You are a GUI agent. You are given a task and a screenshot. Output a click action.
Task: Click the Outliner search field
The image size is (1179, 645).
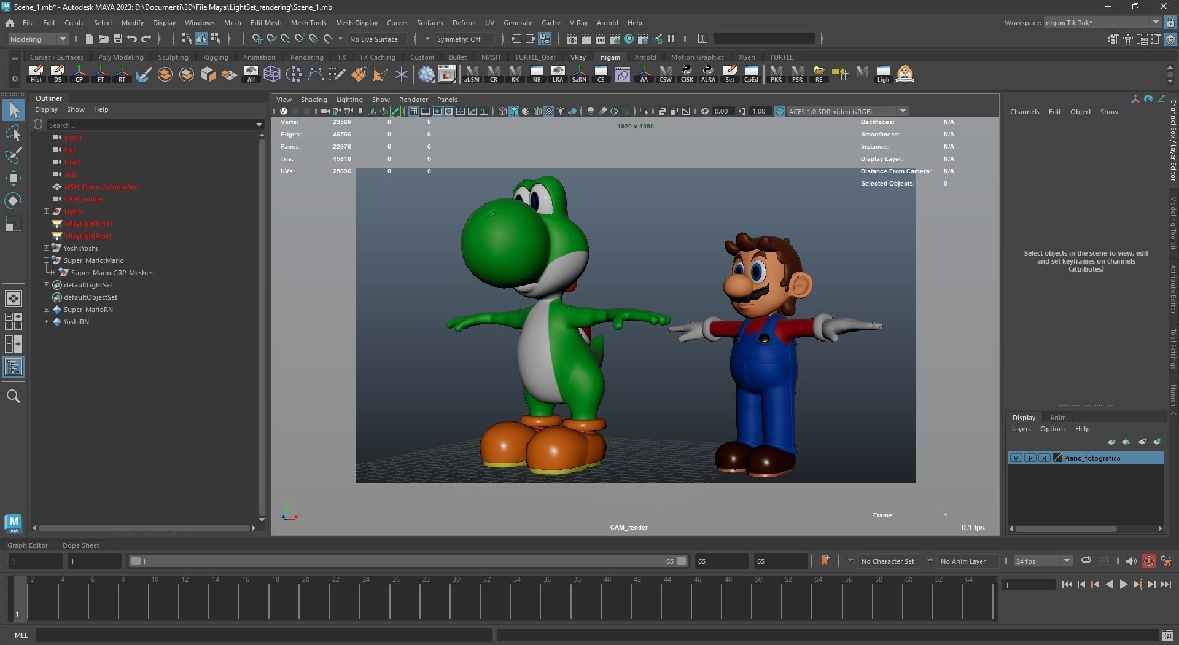(x=155, y=125)
